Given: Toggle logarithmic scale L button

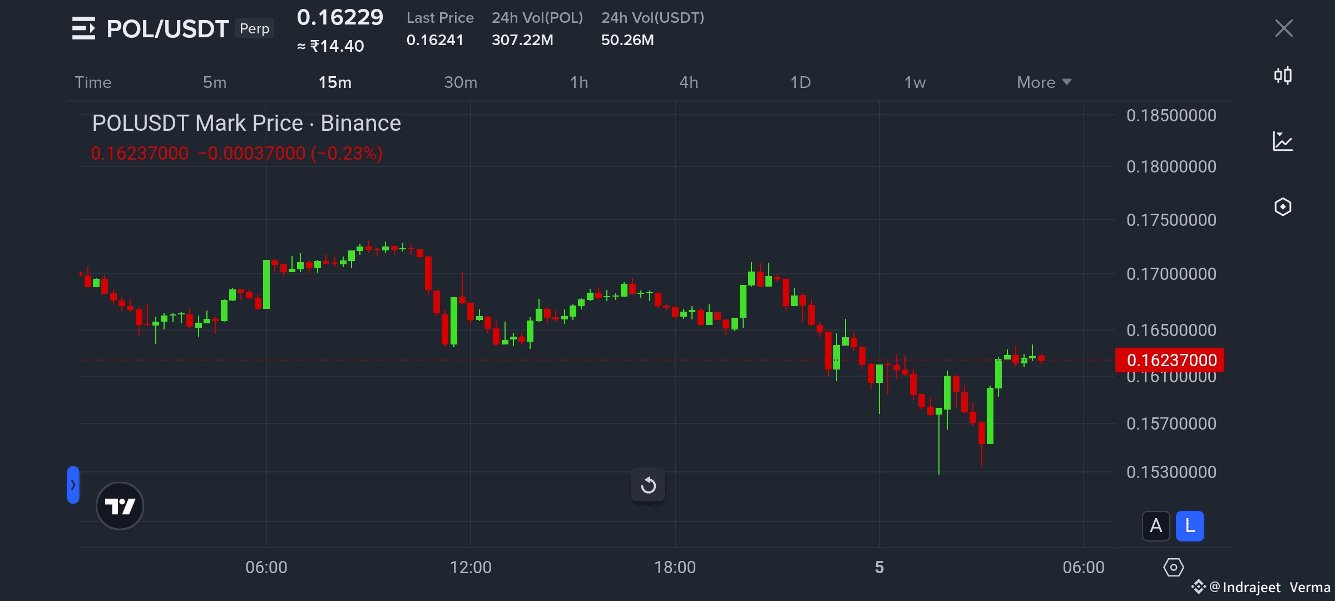Looking at the screenshot, I should tap(1190, 526).
